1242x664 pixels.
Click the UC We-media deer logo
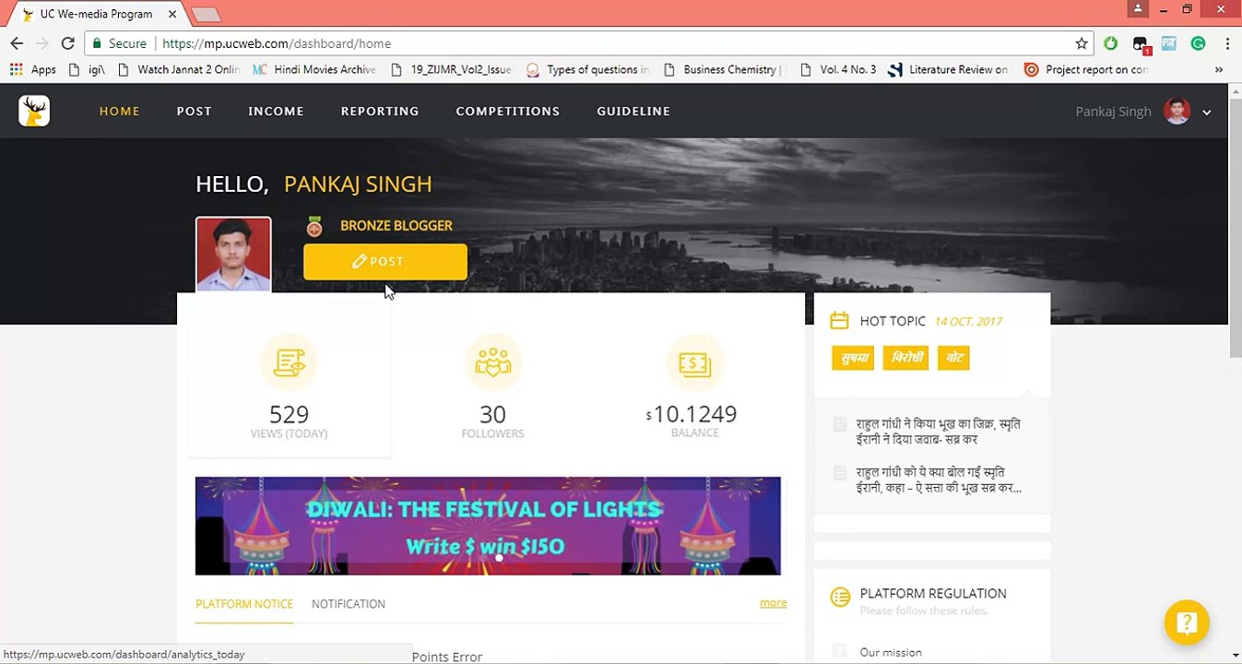click(x=34, y=112)
